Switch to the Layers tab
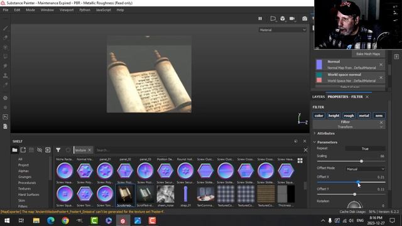This screenshot has height=226, width=402. coord(318,97)
